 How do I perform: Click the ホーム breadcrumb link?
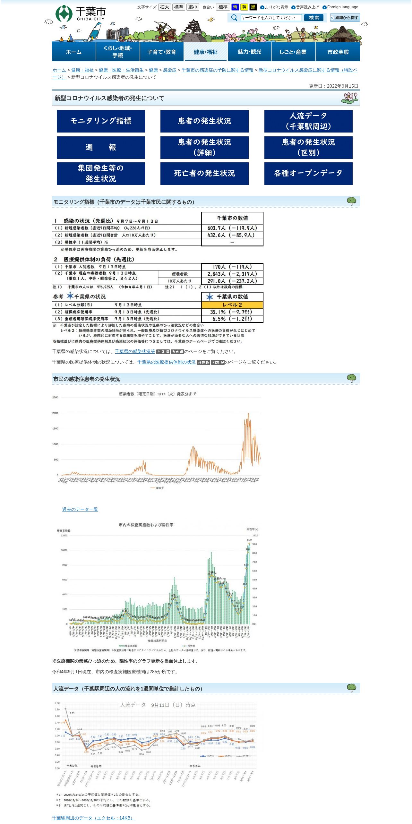click(59, 70)
